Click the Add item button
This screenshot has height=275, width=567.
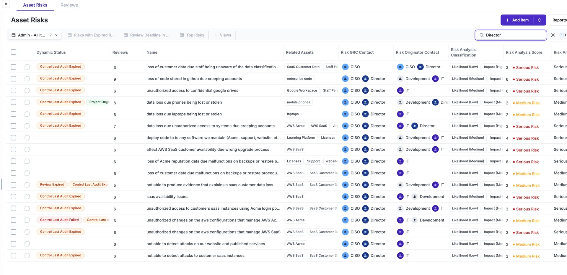click(x=517, y=20)
